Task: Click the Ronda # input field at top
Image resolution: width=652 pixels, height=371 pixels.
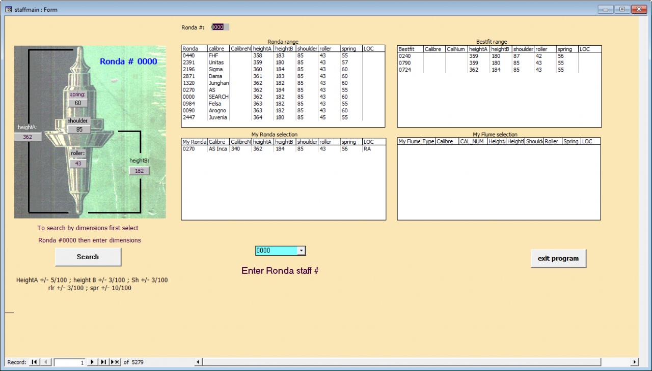Action: 220,27
